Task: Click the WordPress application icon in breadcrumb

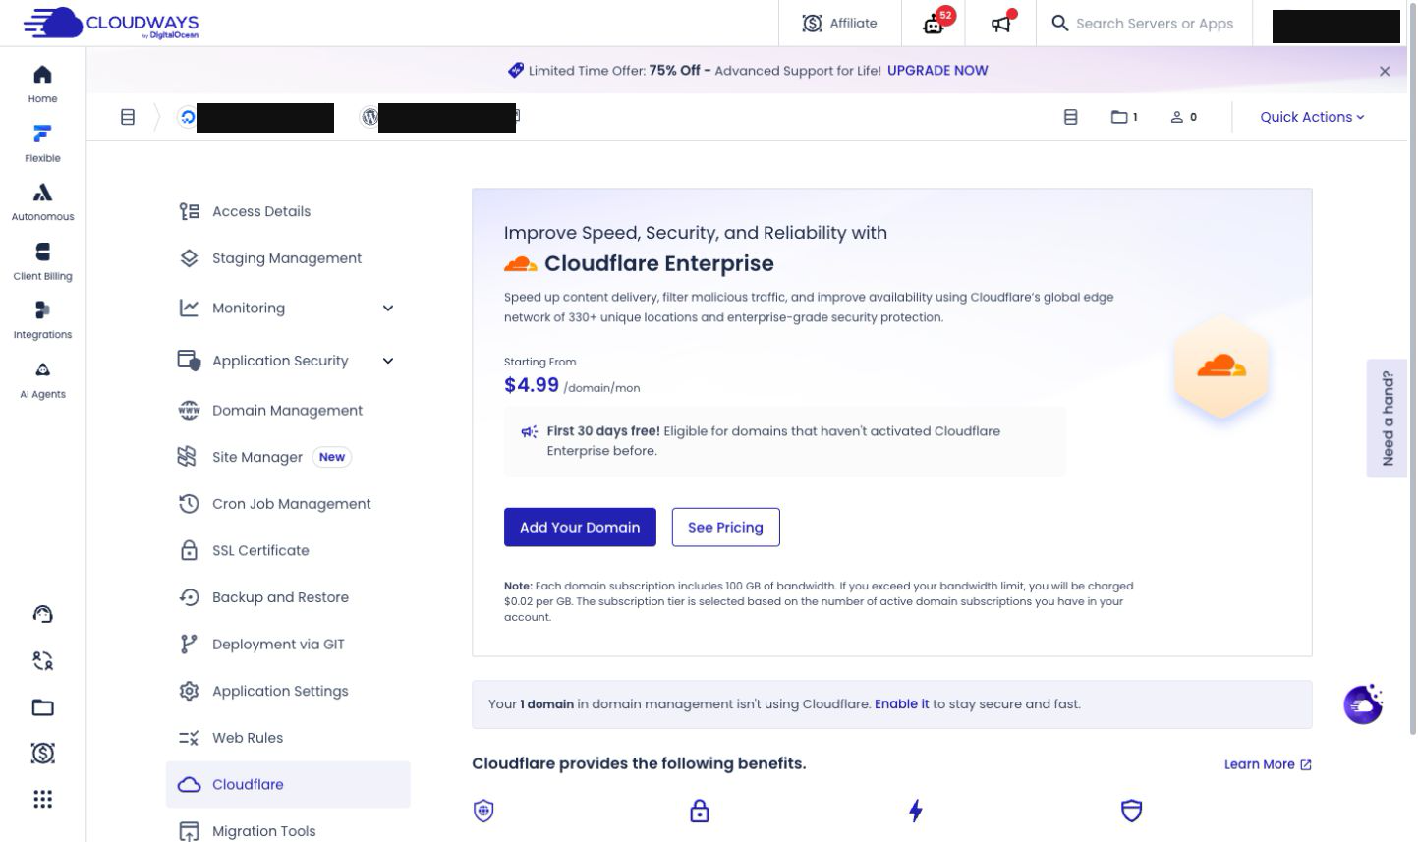Action: (x=369, y=117)
